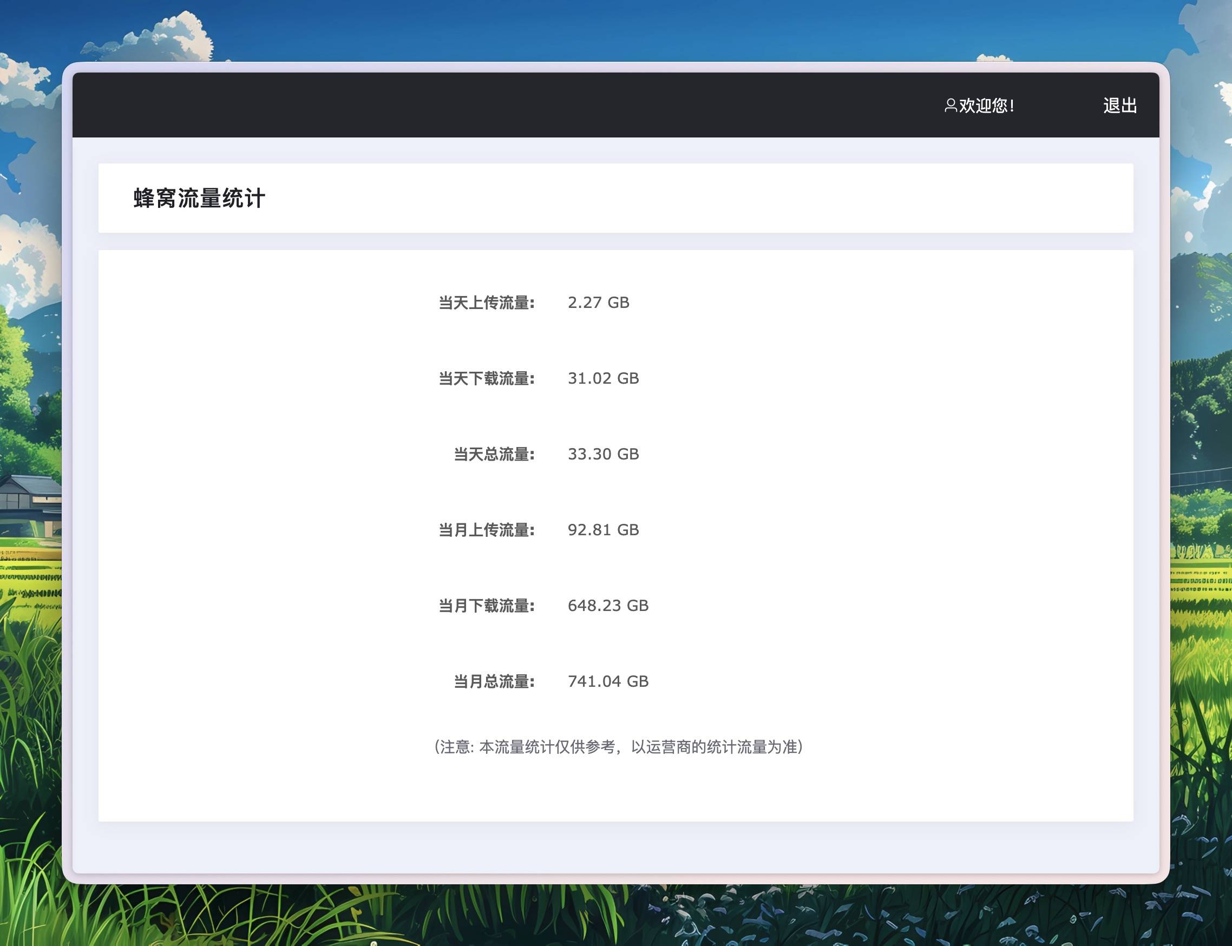Select the 33.30 GB daily total
The image size is (1232, 946).
603,455
